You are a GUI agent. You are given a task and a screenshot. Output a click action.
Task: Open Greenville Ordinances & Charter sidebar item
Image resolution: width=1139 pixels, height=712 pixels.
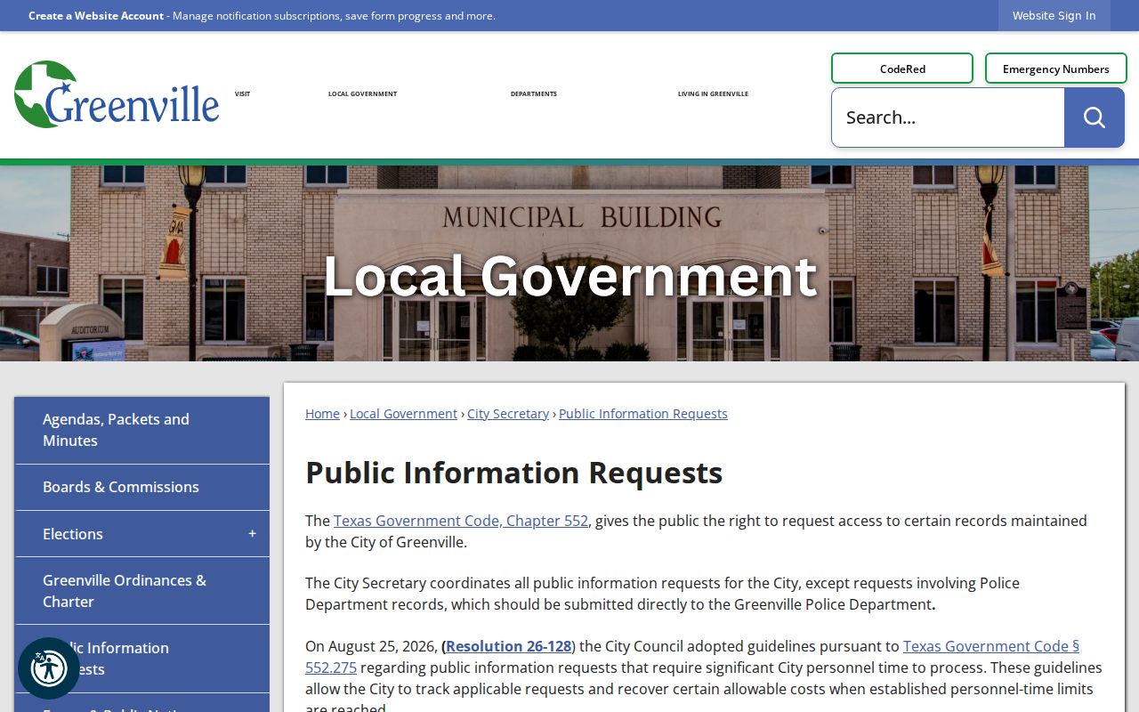coord(142,591)
